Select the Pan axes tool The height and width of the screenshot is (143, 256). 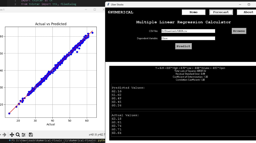(x=12, y=135)
